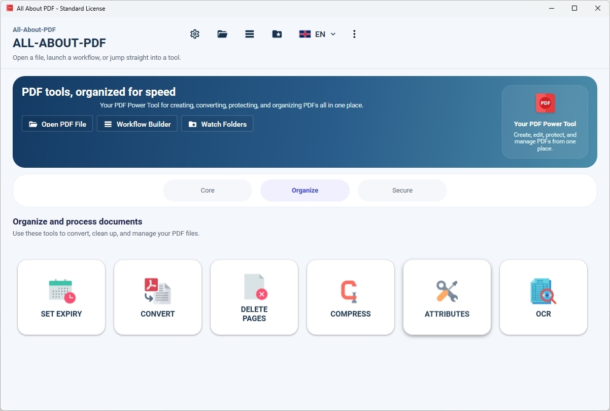Open the Convert tool
Viewport: 610px width, 411px height.
click(x=158, y=297)
